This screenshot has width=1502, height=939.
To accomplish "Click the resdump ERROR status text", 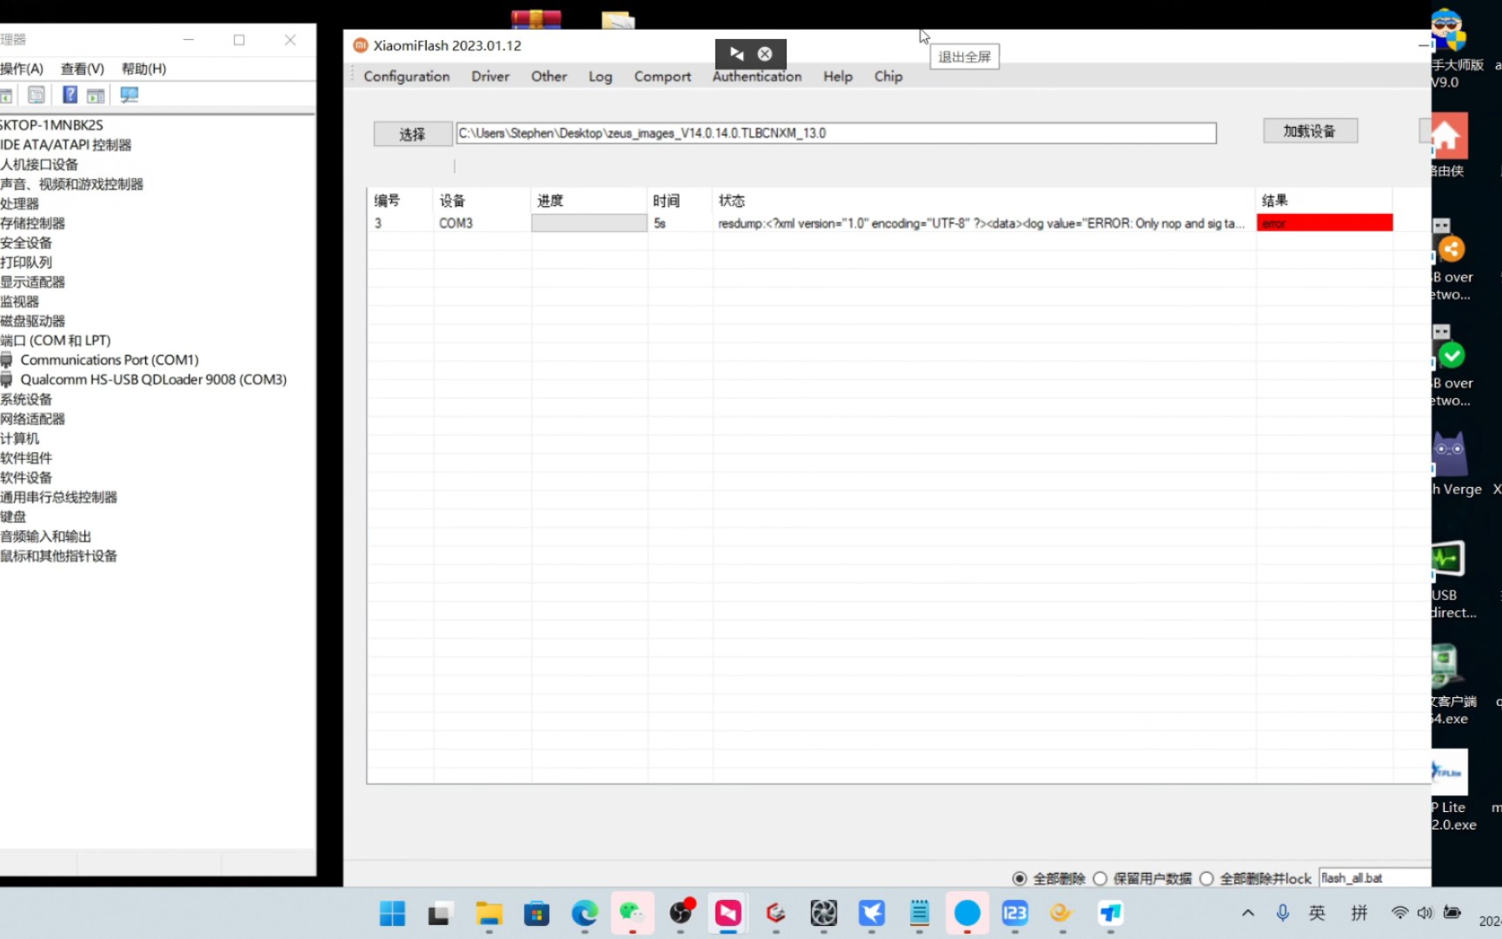I will point(980,223).
